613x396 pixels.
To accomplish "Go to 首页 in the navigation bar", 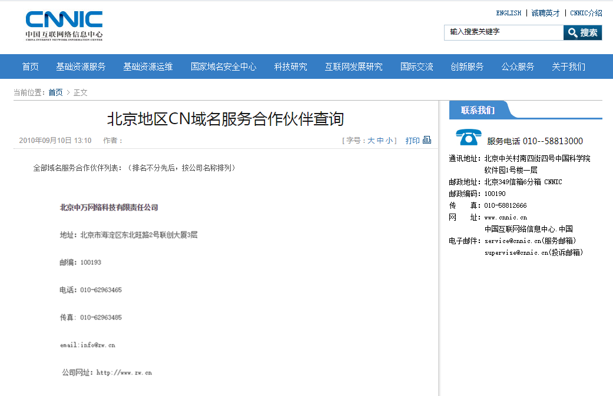I will tap(31, 66).
